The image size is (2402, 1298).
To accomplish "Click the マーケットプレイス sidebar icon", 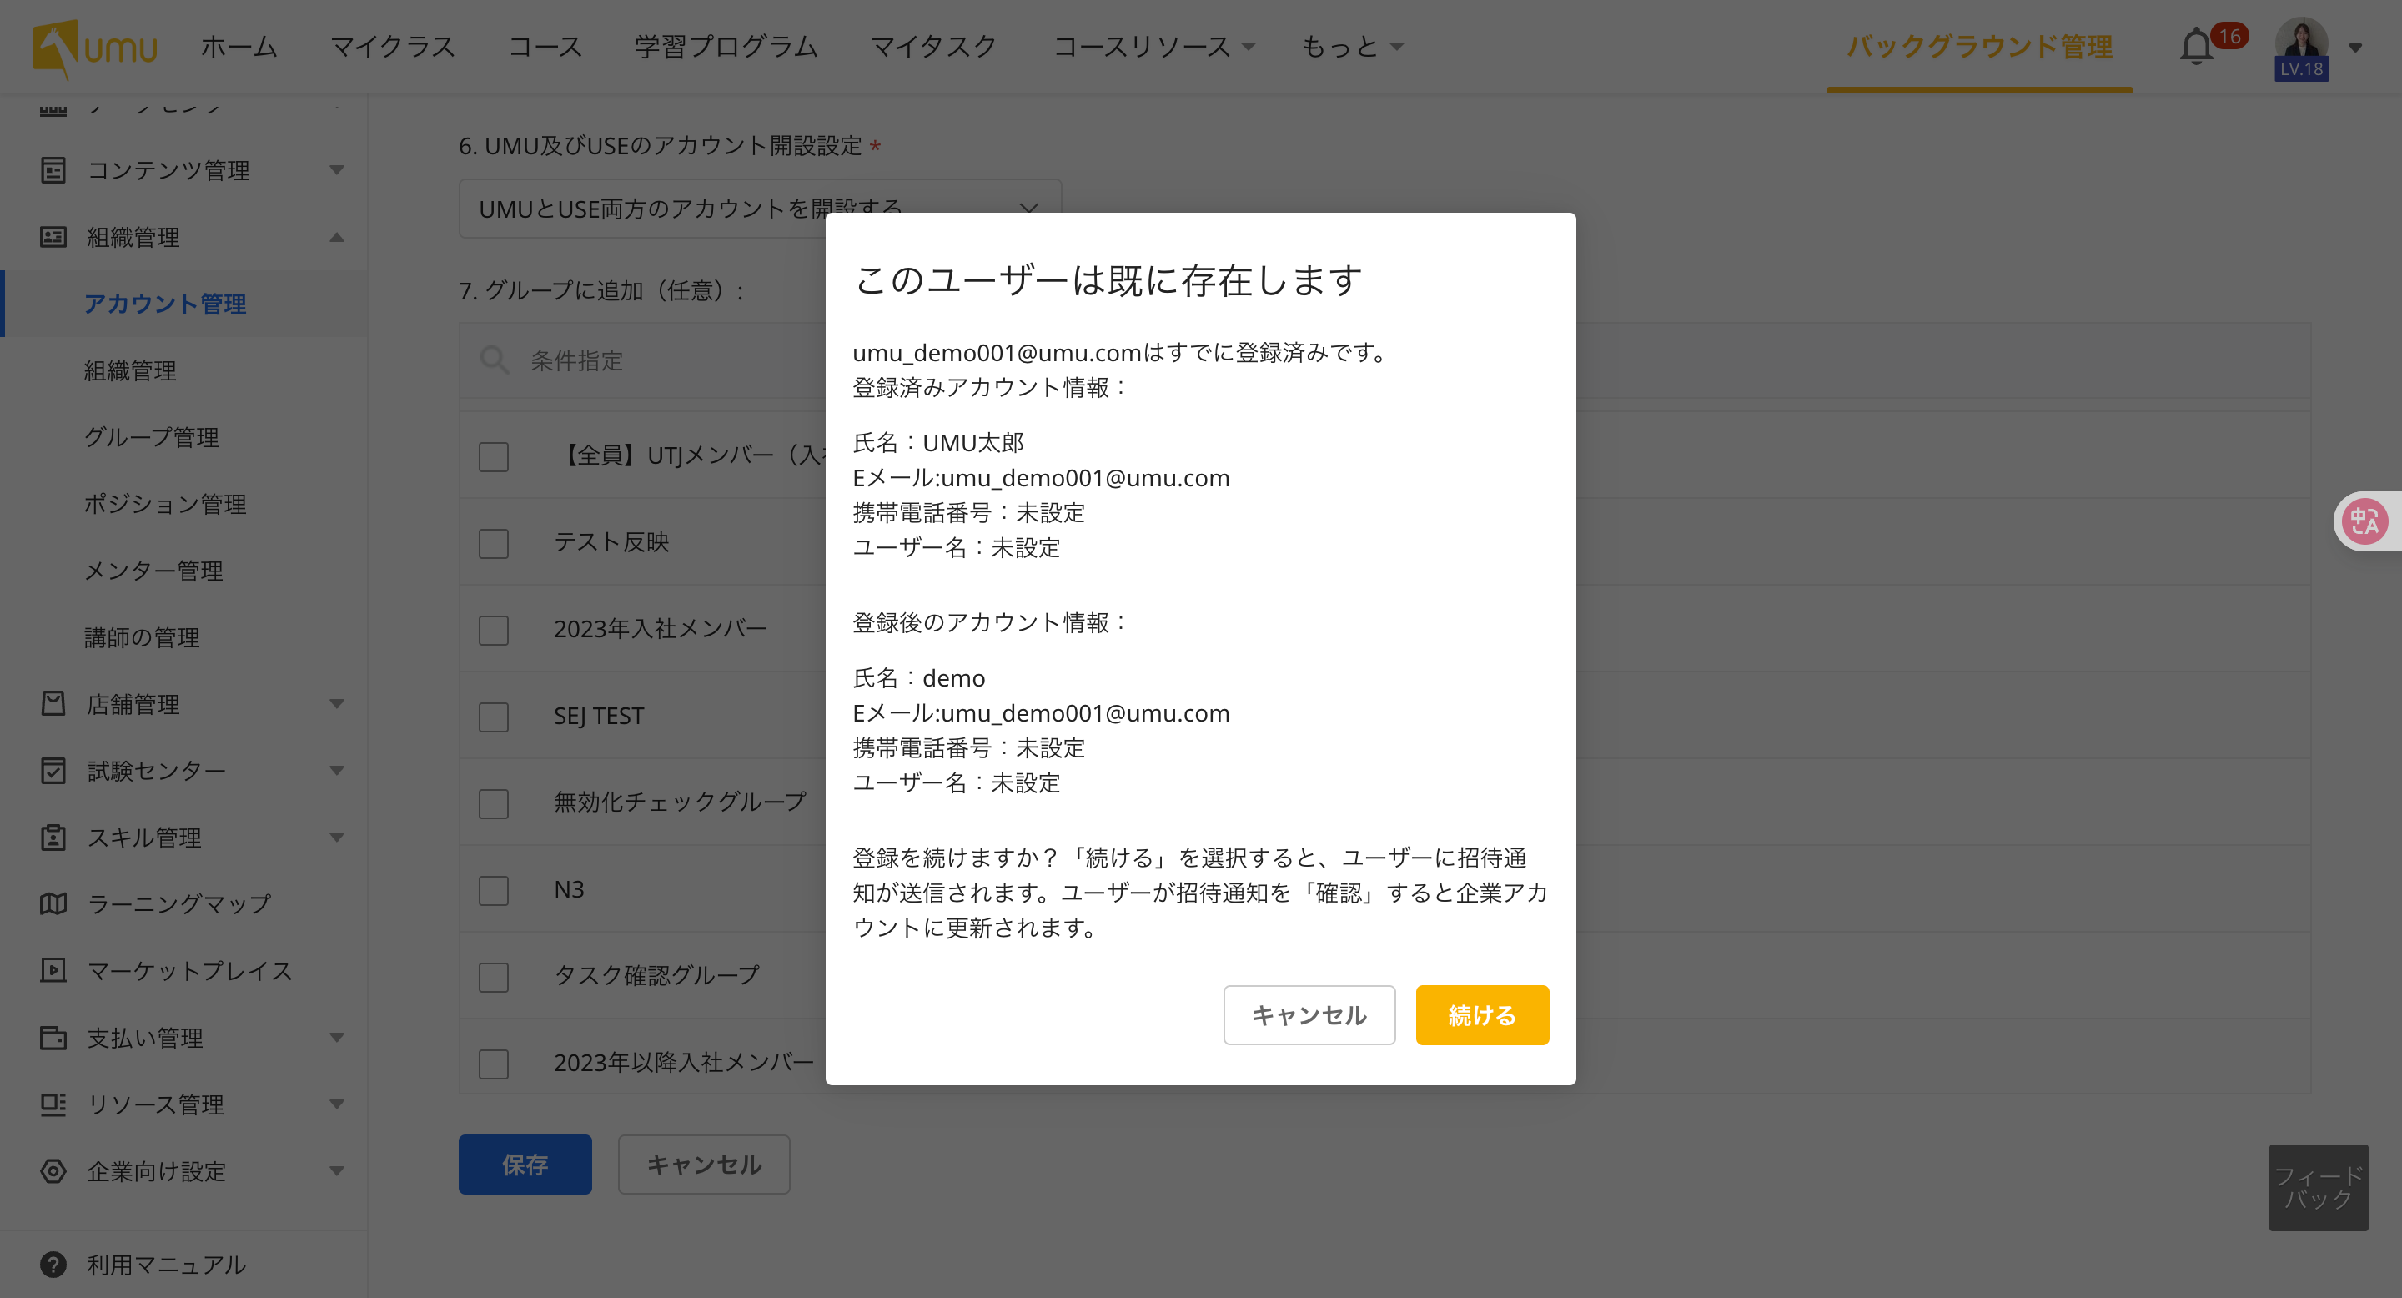I will [x=53, y=971].
